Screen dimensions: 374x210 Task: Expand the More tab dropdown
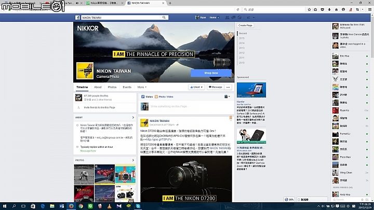(142, 87)
